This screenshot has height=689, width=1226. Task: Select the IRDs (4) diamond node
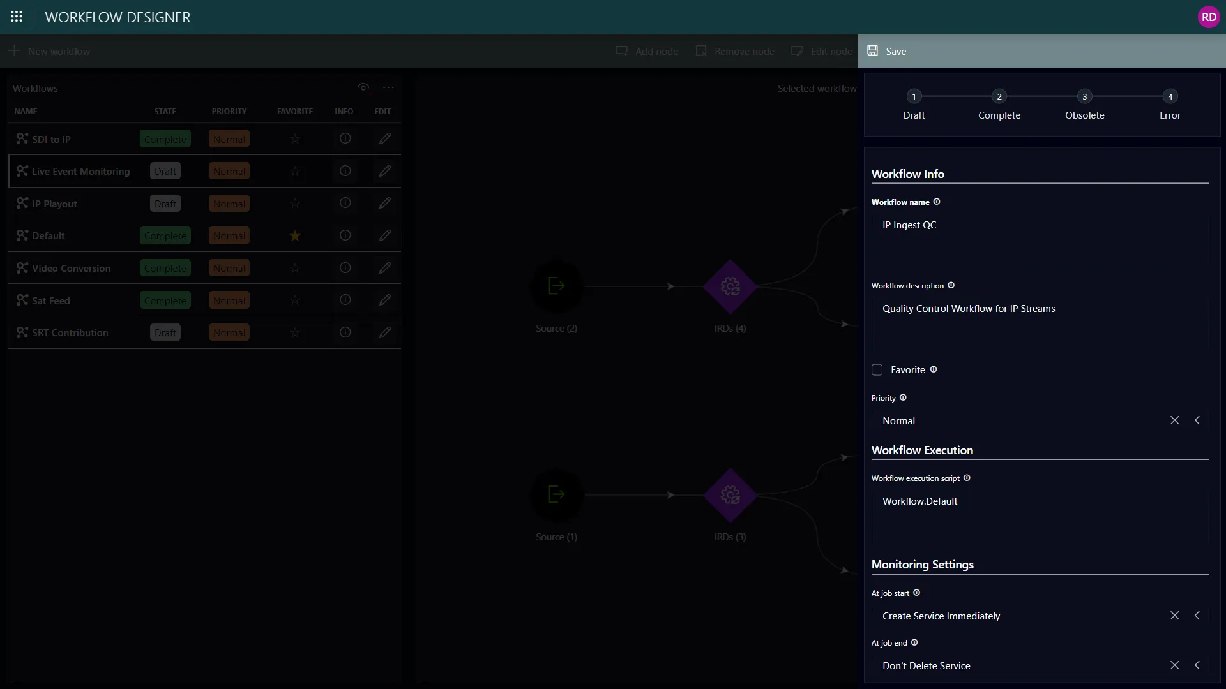[730, 286]
